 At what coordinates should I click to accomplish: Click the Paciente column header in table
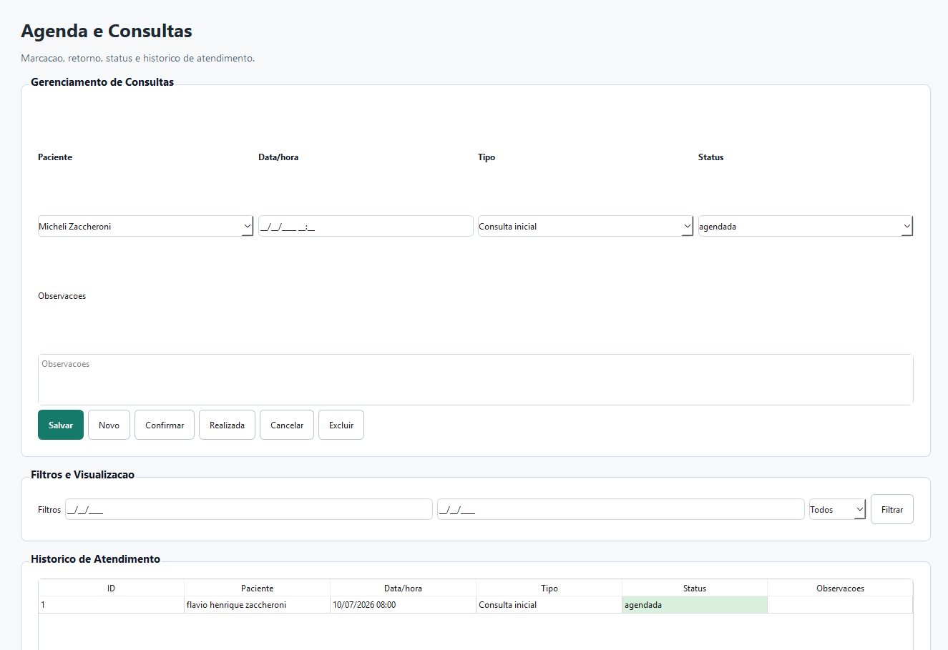pyautogui.click(x=257, y=588)
